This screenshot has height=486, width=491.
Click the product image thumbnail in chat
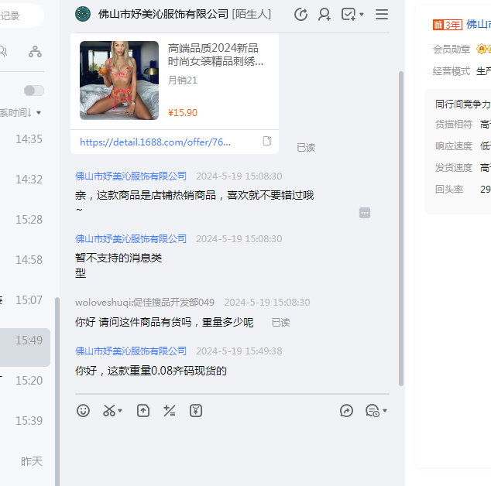(119, 80)
